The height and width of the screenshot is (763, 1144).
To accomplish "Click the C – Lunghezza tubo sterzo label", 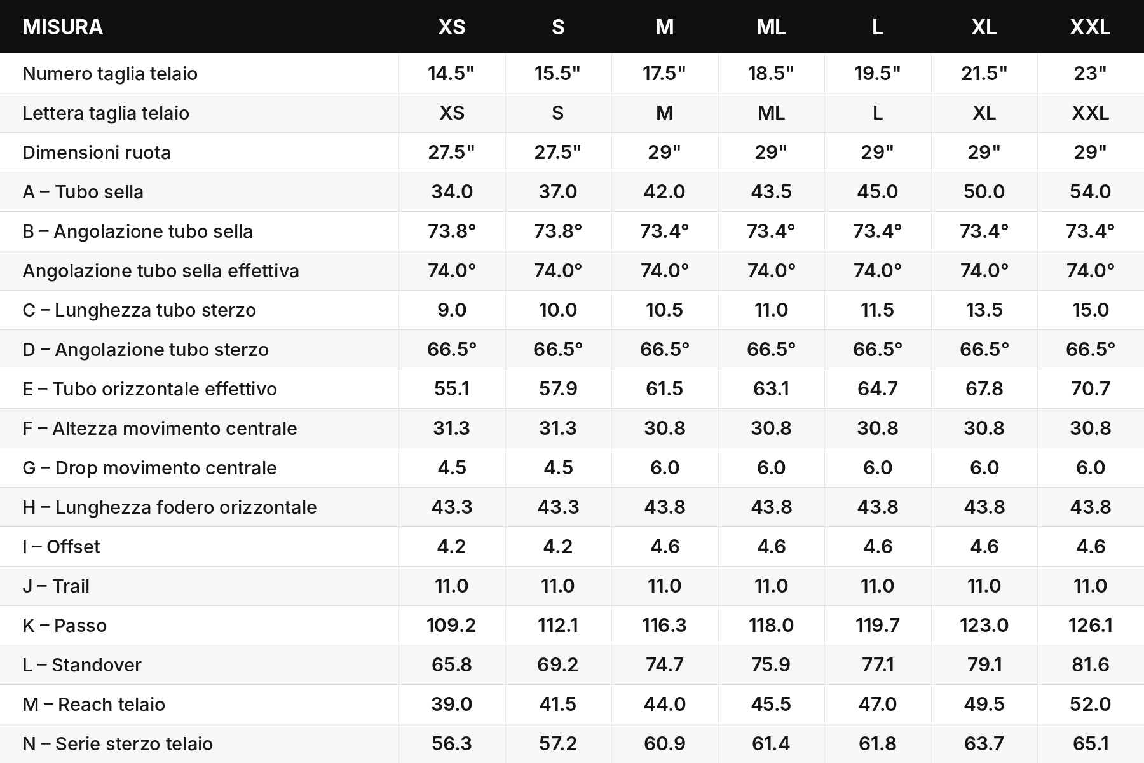I will [x=139, y=310].
